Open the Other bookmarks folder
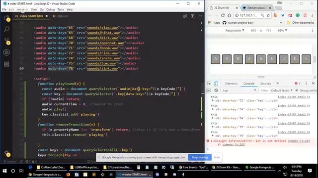Screen dimensions: 318x178 click(300, 23)
